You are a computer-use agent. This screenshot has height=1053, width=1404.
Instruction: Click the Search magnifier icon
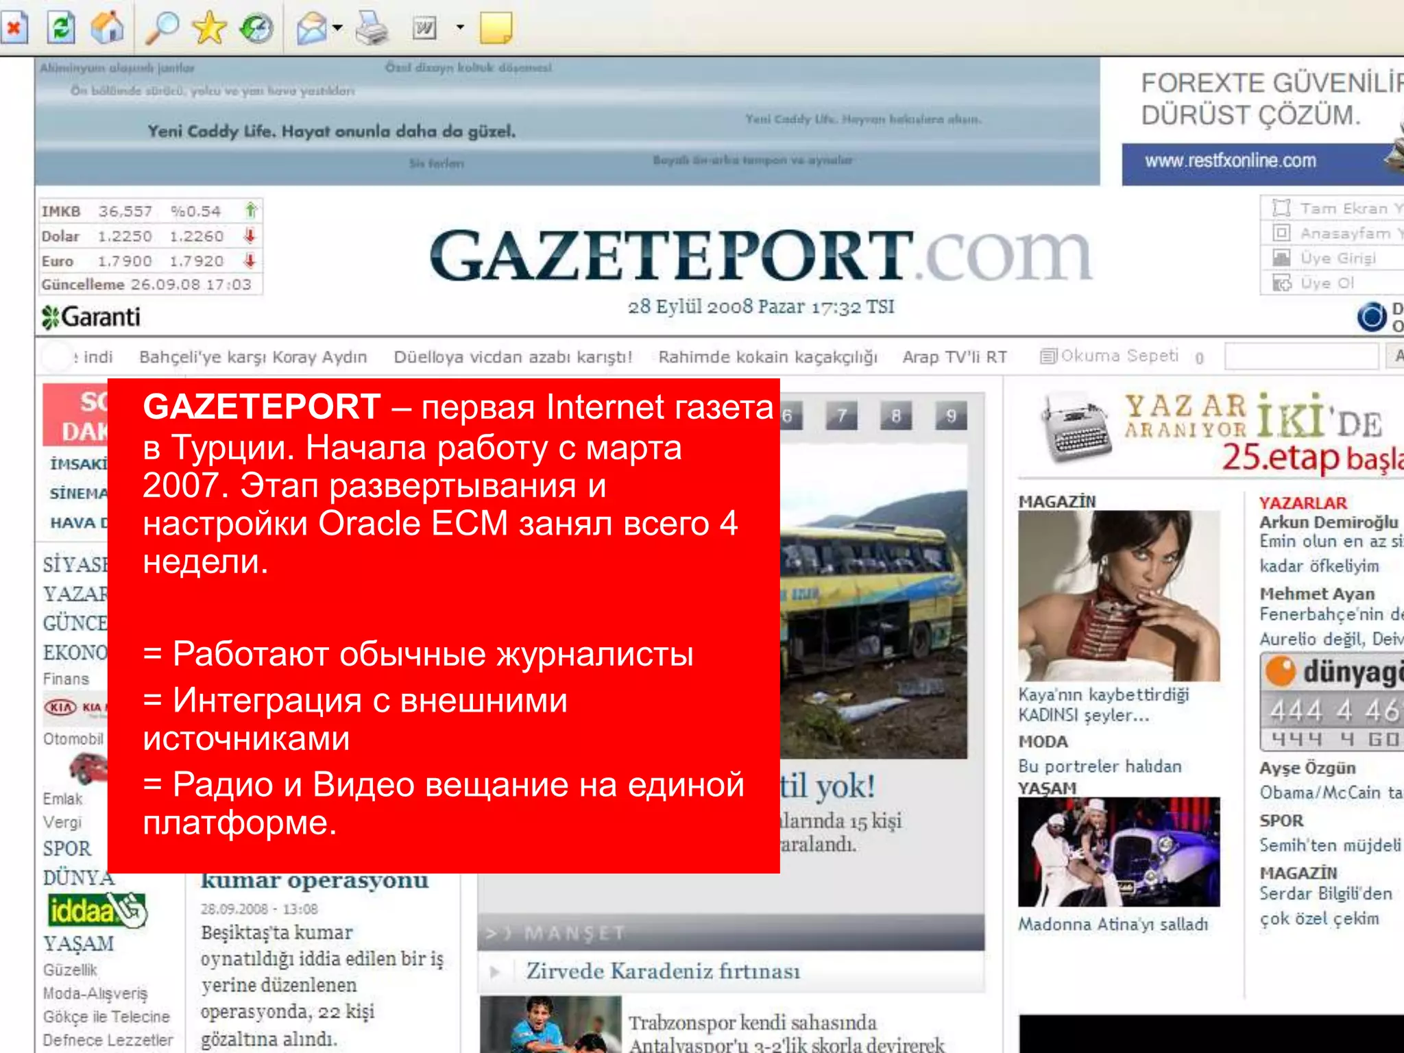coord(162,28)
